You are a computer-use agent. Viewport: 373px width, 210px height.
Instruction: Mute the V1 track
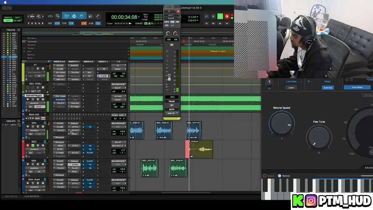(43, 69)
